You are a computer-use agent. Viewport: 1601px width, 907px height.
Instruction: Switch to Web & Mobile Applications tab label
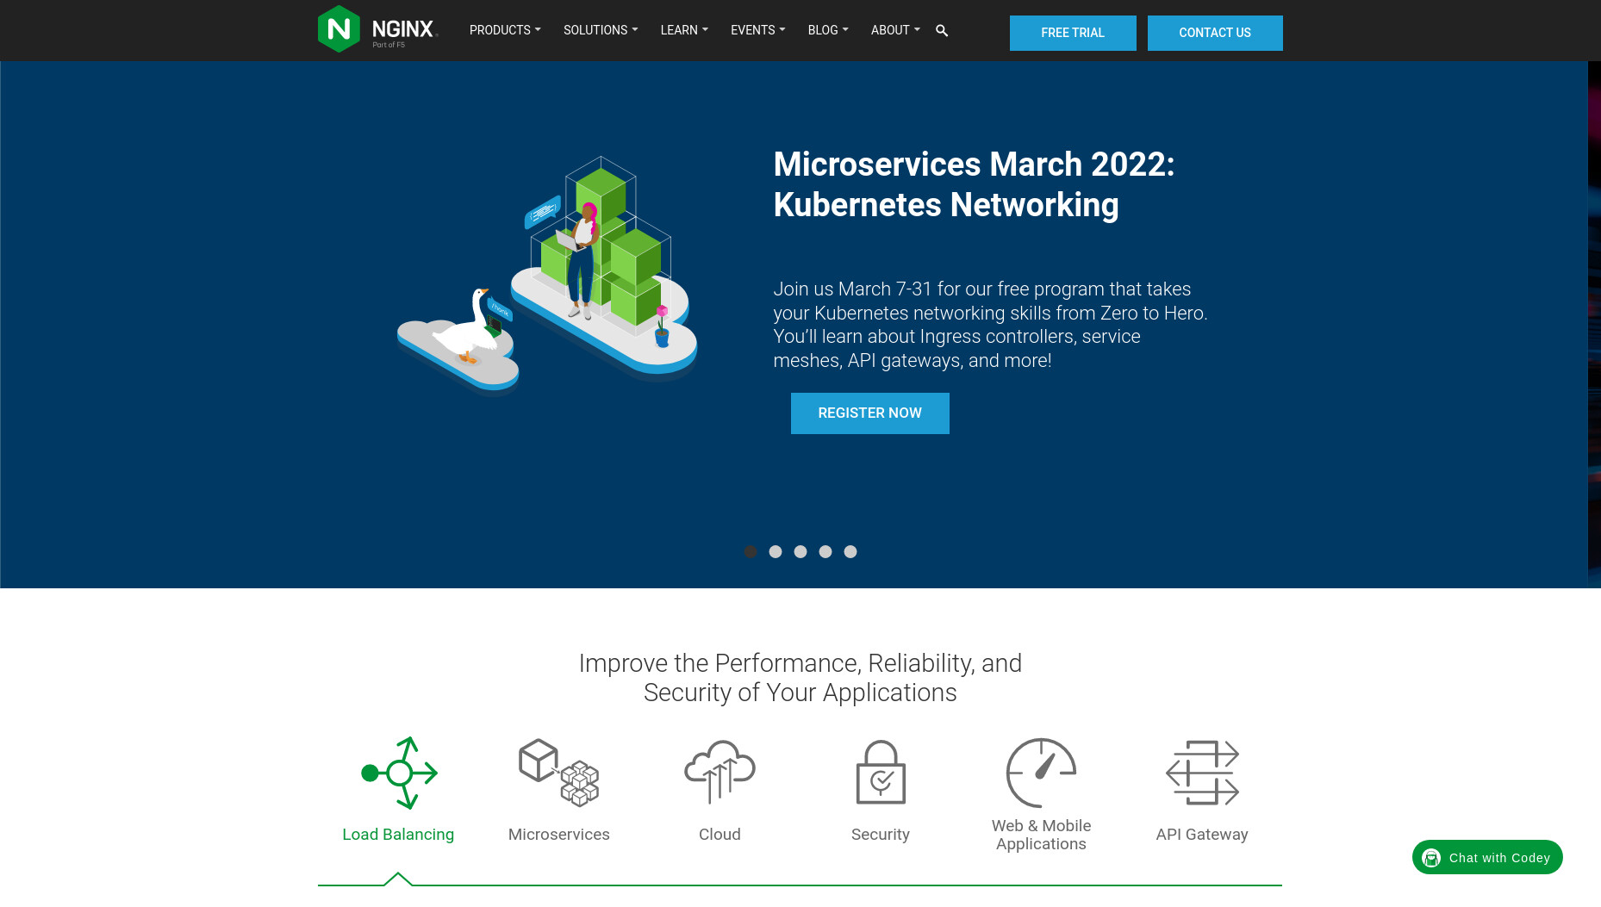pyautogui.click(x=1041, y=835)
